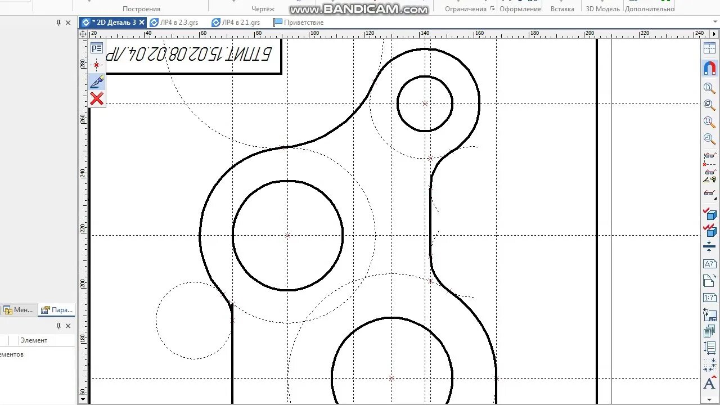720x405 pixels.
Task: Click the page size arrows icon
Action: tap(710, 348)
